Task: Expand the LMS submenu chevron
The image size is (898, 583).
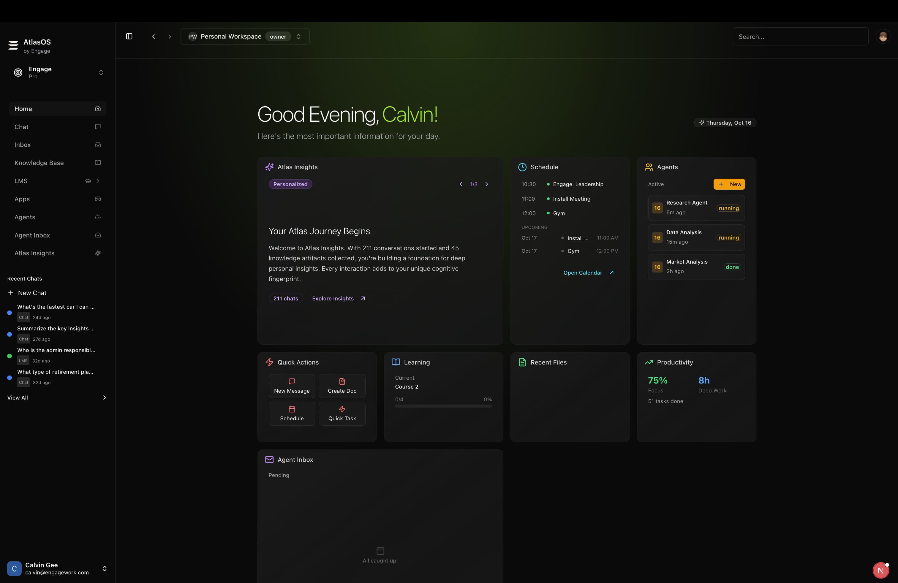Action: [98, 181]
